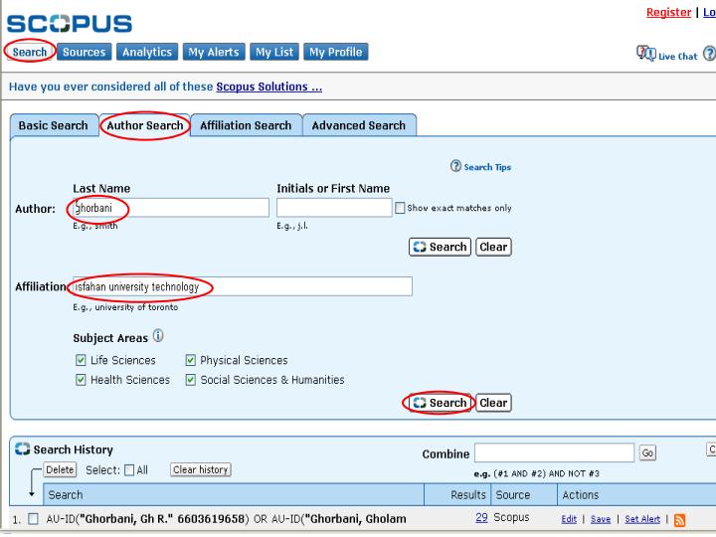
Task: Open the Sources navigation tab
Action: click(x=85, y=52)
